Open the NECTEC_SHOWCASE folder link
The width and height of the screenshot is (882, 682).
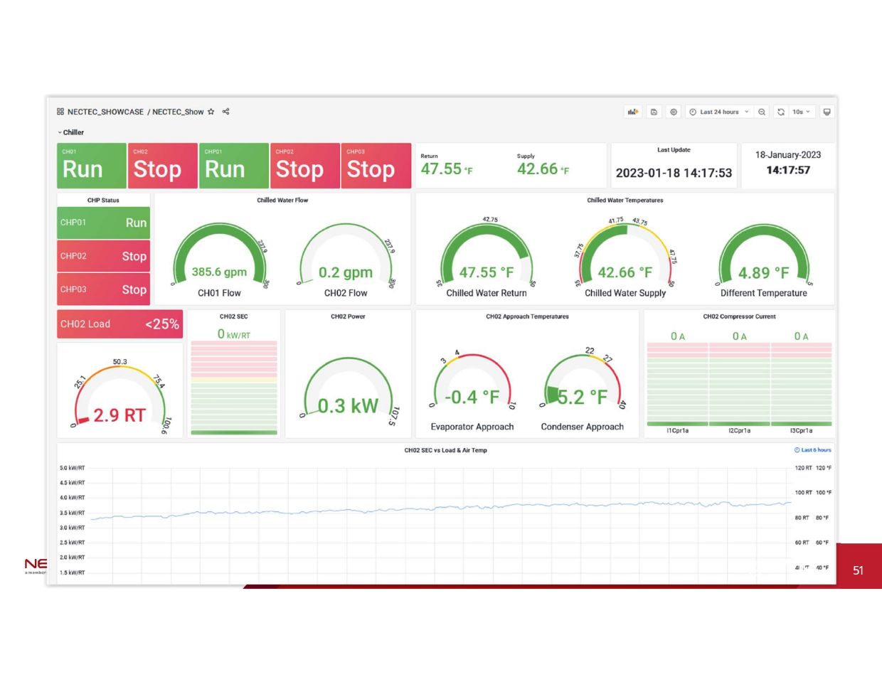tap(105, 112)
